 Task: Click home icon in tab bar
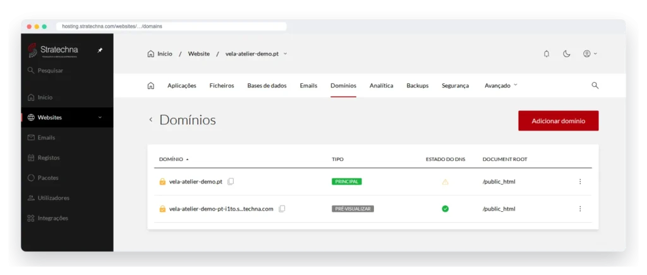(151, 86)
